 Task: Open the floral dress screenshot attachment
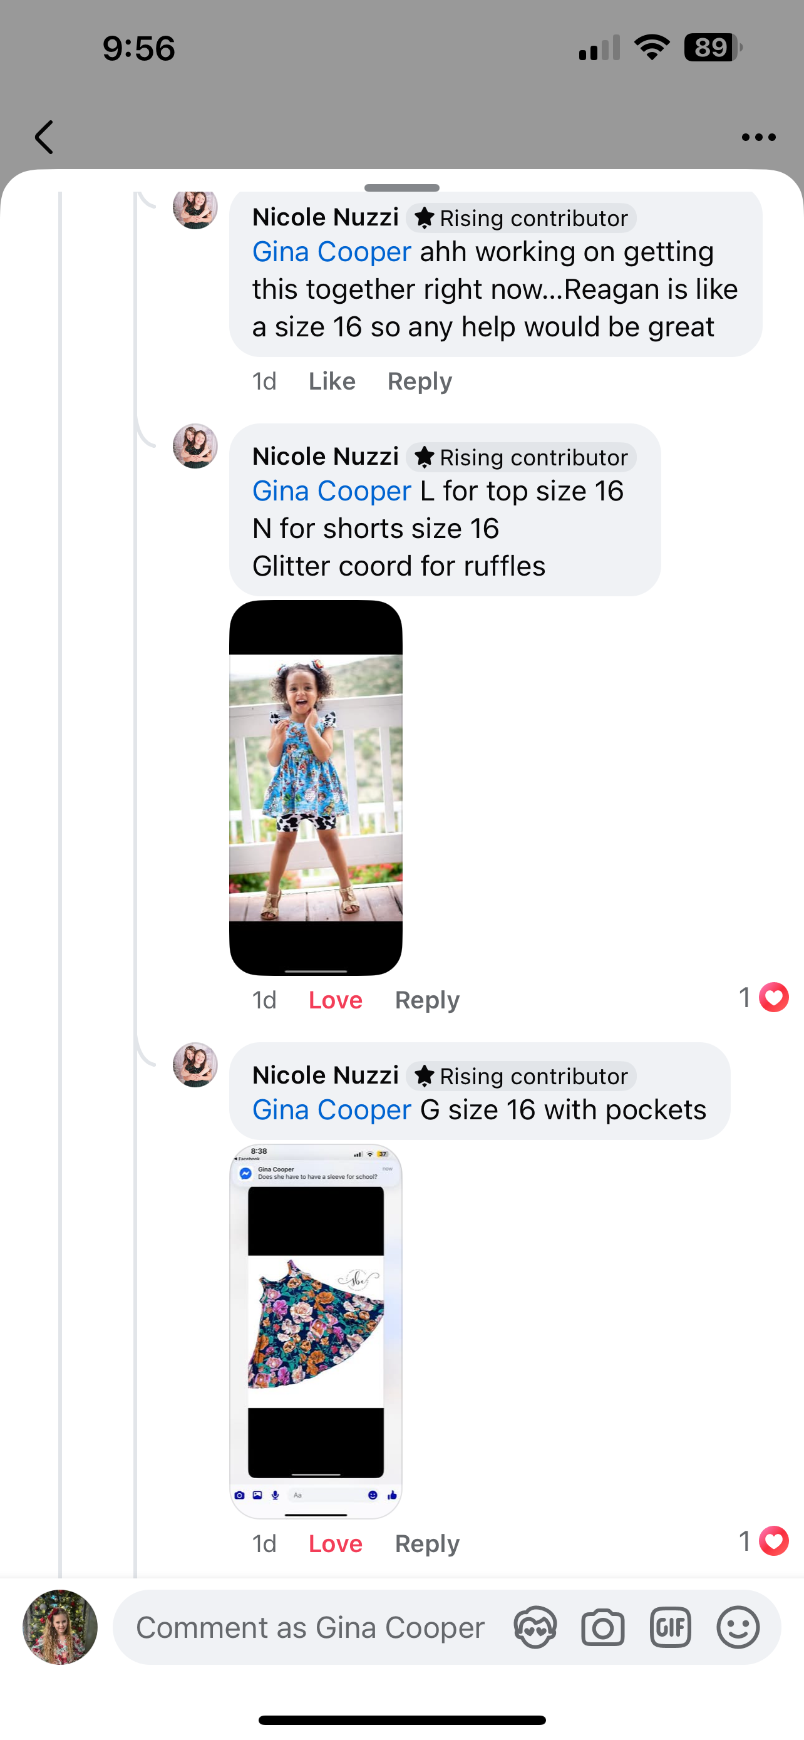[316, 1330]
